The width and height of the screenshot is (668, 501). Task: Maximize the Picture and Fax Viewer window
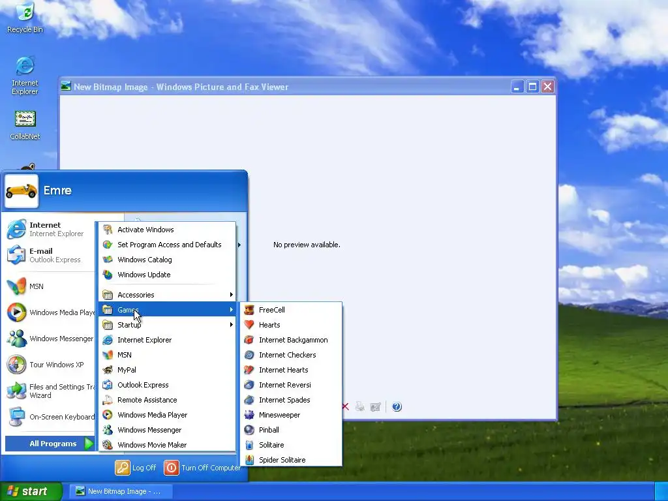(532, 87)
